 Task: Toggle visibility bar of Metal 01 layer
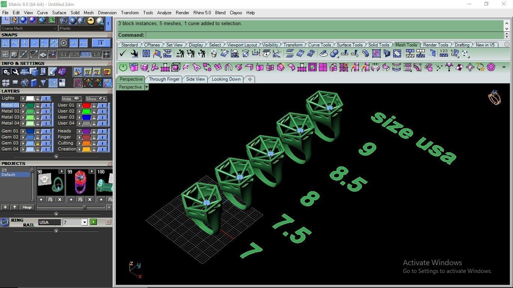click(x=46, y=105)
